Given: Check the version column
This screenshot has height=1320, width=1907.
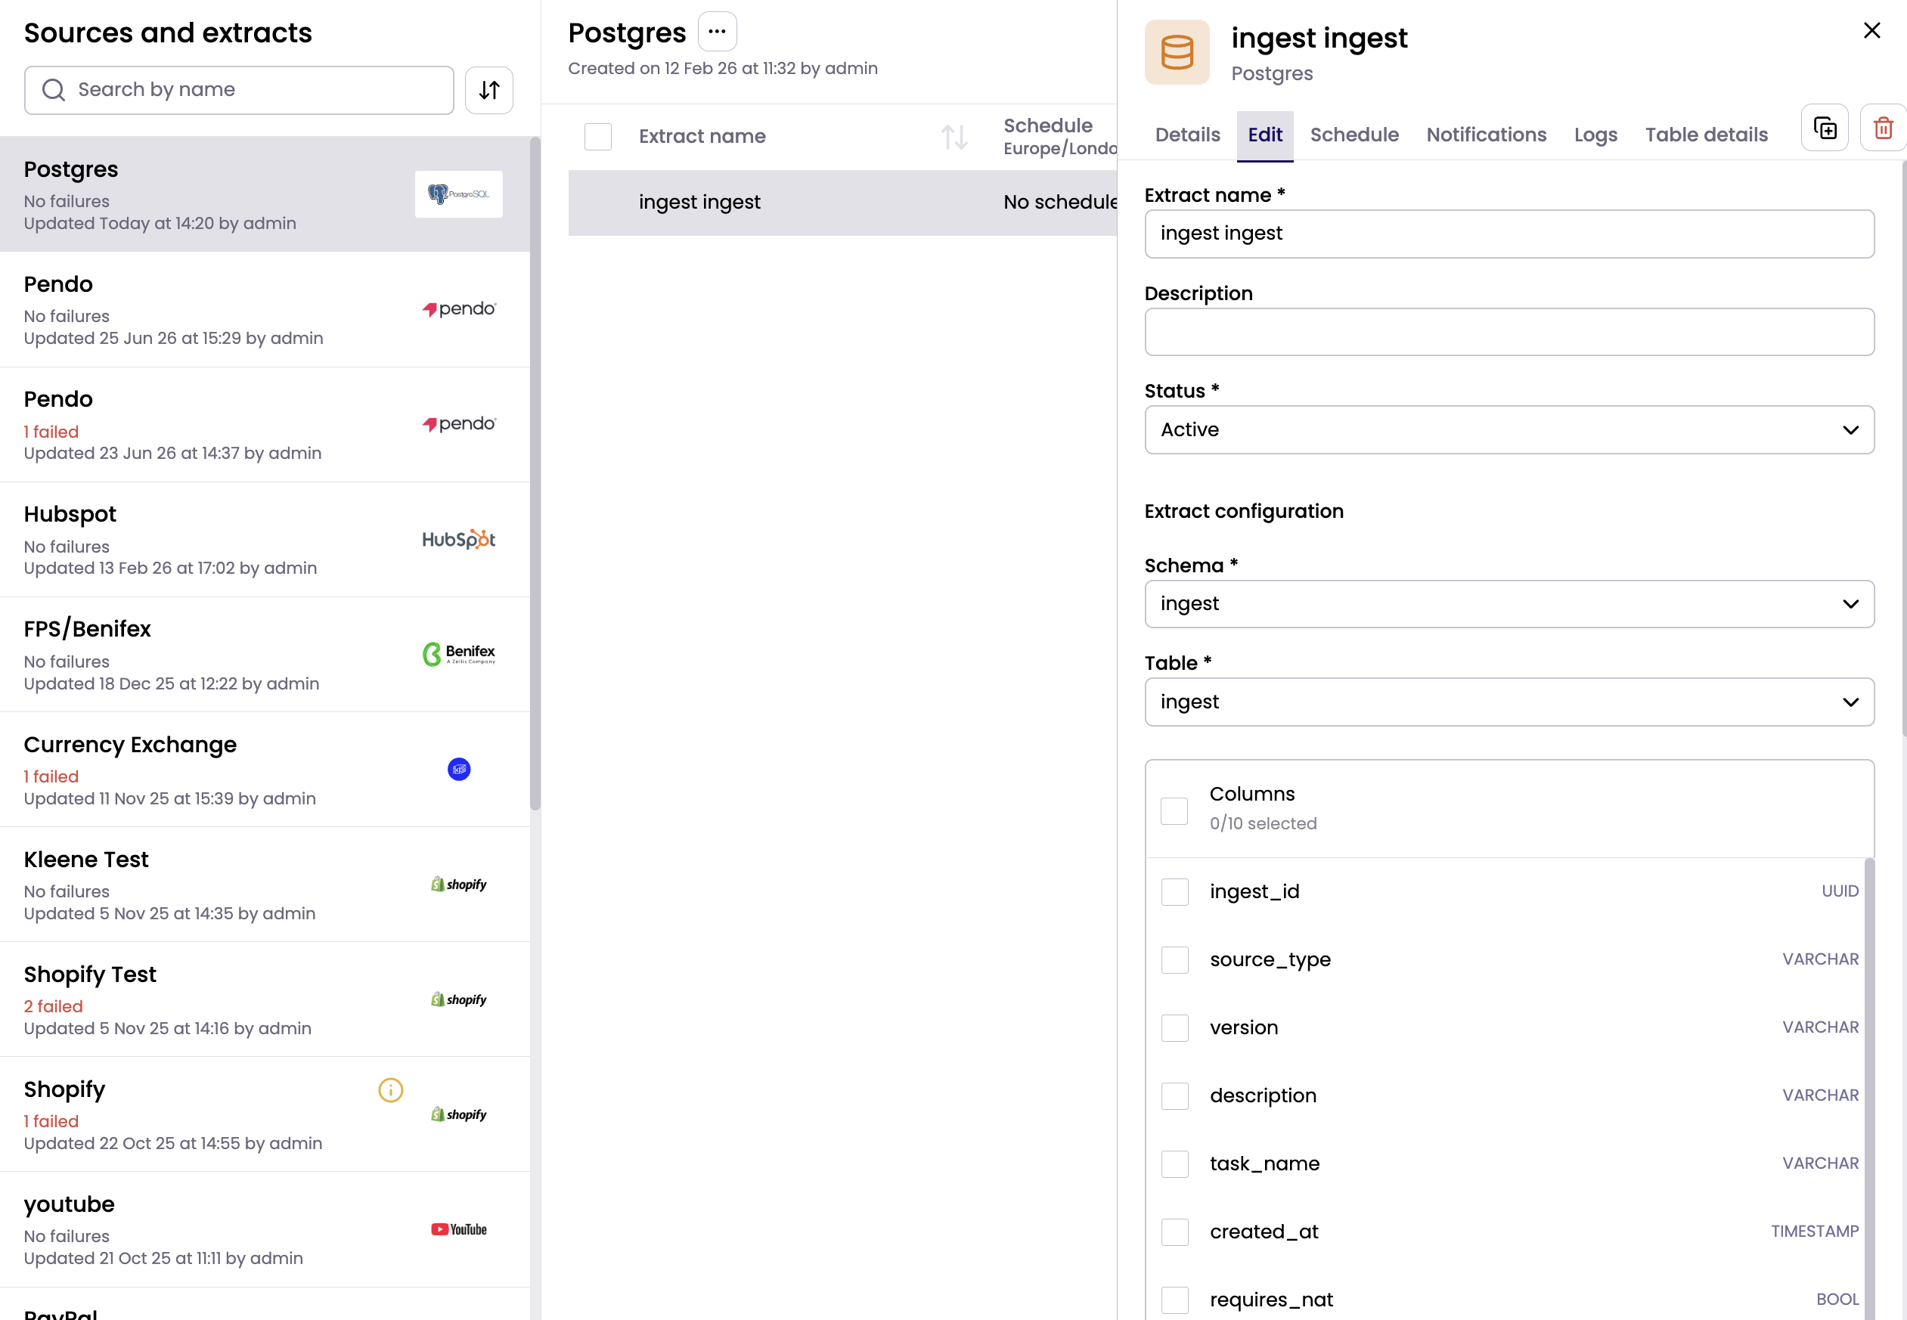Looking at the screenshot, I should [x=1174, y=1027].
